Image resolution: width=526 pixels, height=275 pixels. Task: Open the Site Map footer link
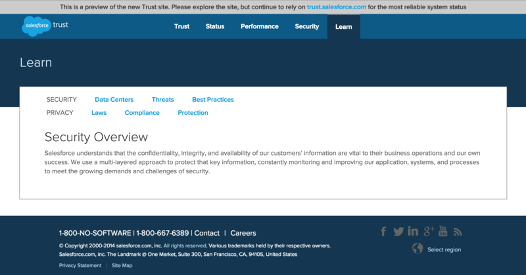(122, 265)
